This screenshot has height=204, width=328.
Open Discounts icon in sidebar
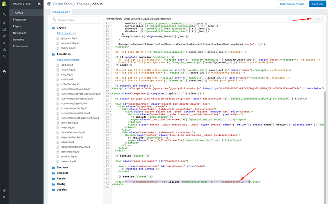pos(4,56)
